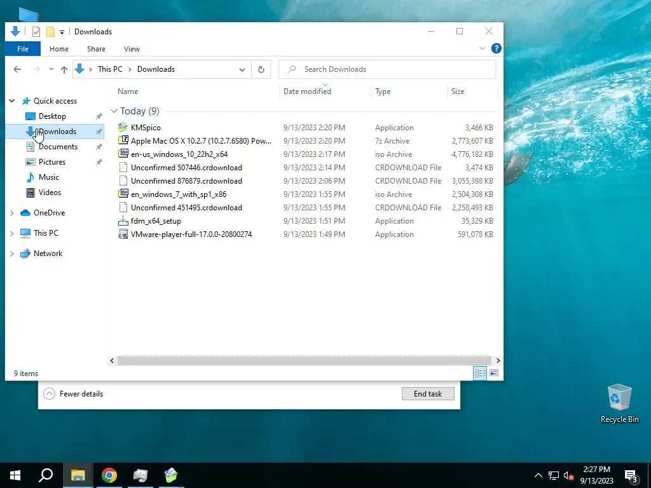Viewport: 651px width, 488px height.
Task: Open Customize Quick Access Toolbar dropdown
Action: [x=62, y=32]
